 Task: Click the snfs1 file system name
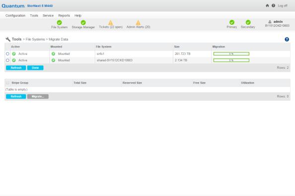[x=100, y=54]
